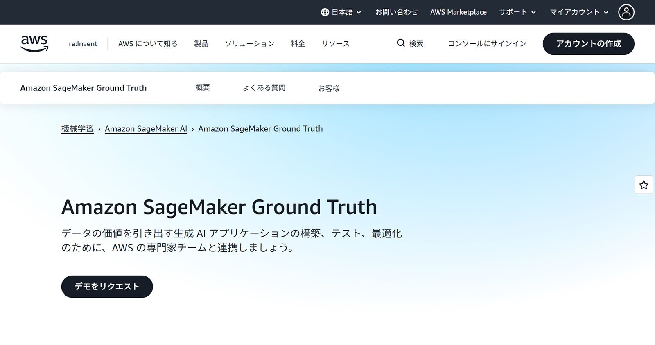655x345 pixels.
Task: Open the 料金 menu
Action: pos(298,44)
